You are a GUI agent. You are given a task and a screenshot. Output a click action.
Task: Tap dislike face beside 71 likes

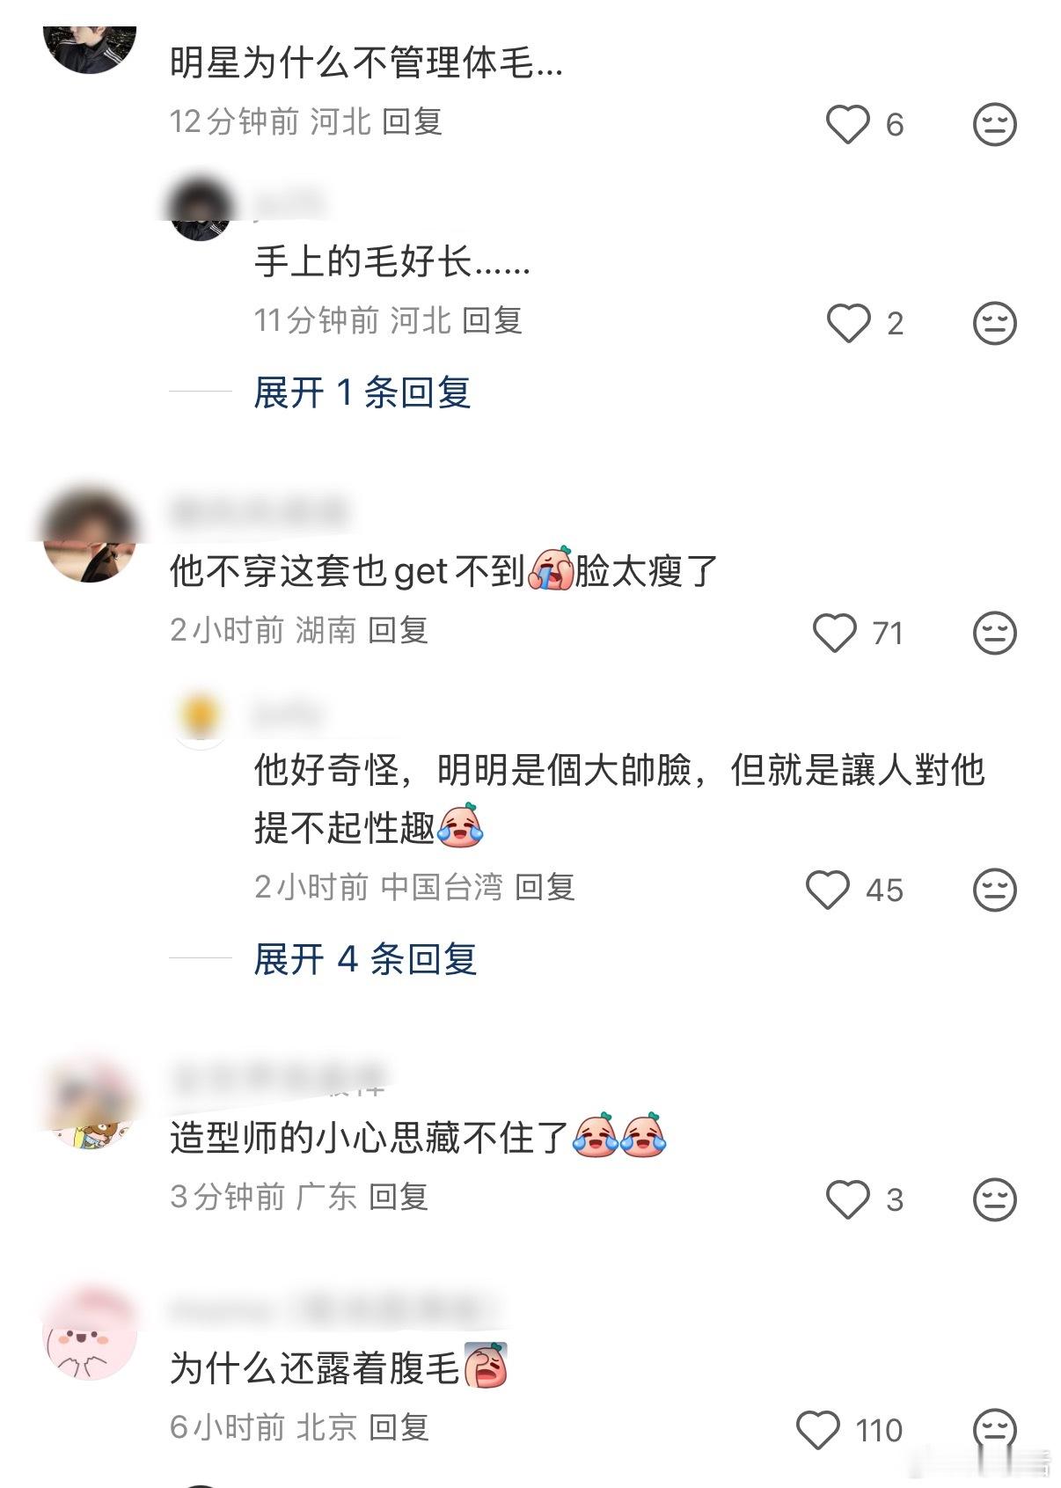995,633
